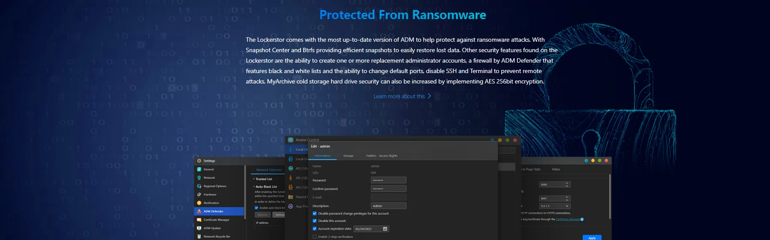Click the info icon beside Certificate Manager link
770x240 pixels.
[x=582, y=219]
